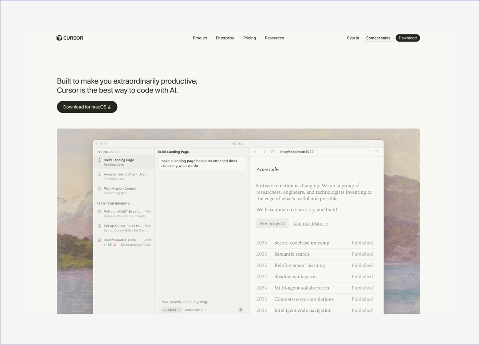Viewport: 480px width, 345px height.
Task: Click the Shadow workspaces row
Action: (316, 277)
